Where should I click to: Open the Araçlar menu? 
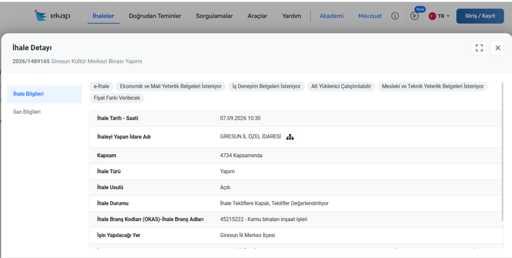pyautogui.click(x=257, y=15)
